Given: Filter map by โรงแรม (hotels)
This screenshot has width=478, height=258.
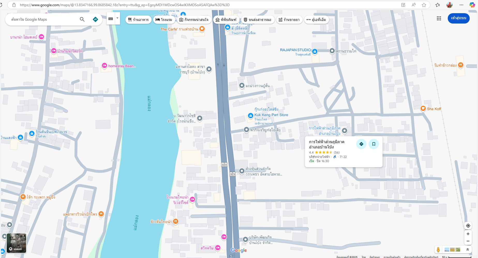Looking at the screenshot, I should coord(164,20).
